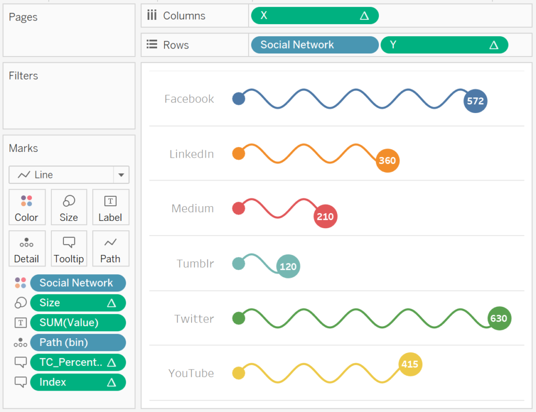Click color icon beside Social Network pill
This screenshot has width=536, height=412.
click(x=20, y=283)
